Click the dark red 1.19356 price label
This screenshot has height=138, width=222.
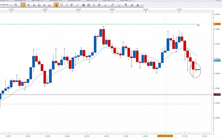[x=217, y=95]
